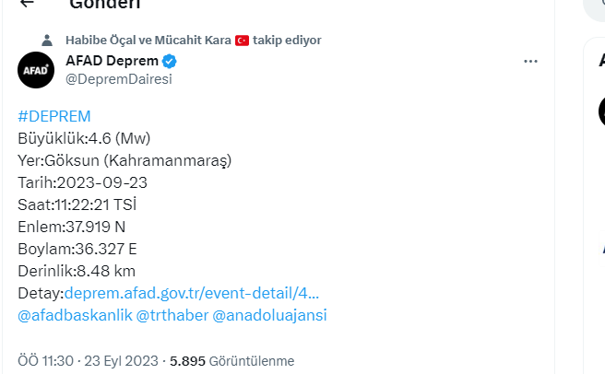The width and height of the screenshot is (605, 374).
Task: Open the @DepremDairesi handle
Action: [119, 79]
